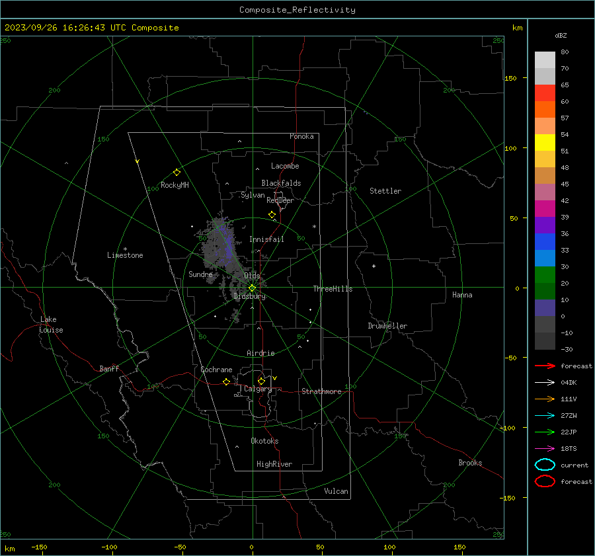The height and width of the screenshot is (556, 595).
Task: Select the HighRiver label
Action: (x=274, y=464)
